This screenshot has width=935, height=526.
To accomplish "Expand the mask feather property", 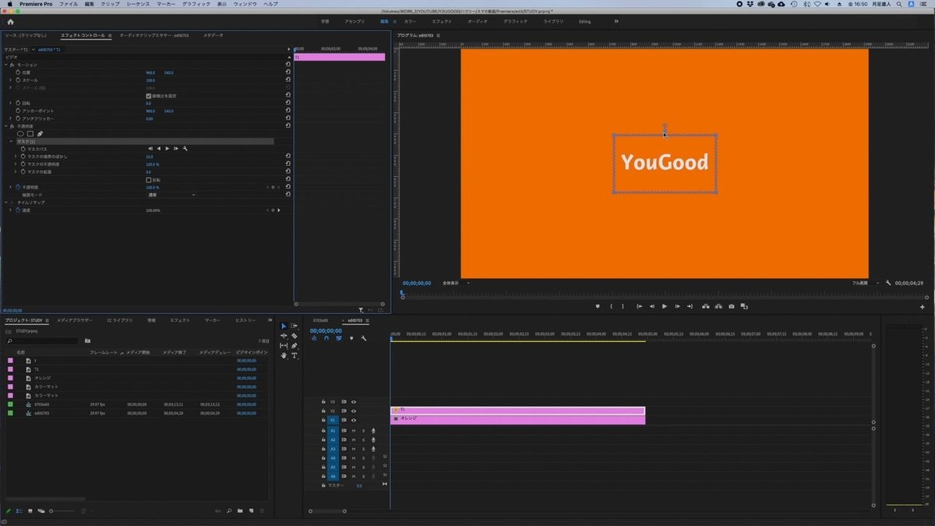I will click(16, 157).
